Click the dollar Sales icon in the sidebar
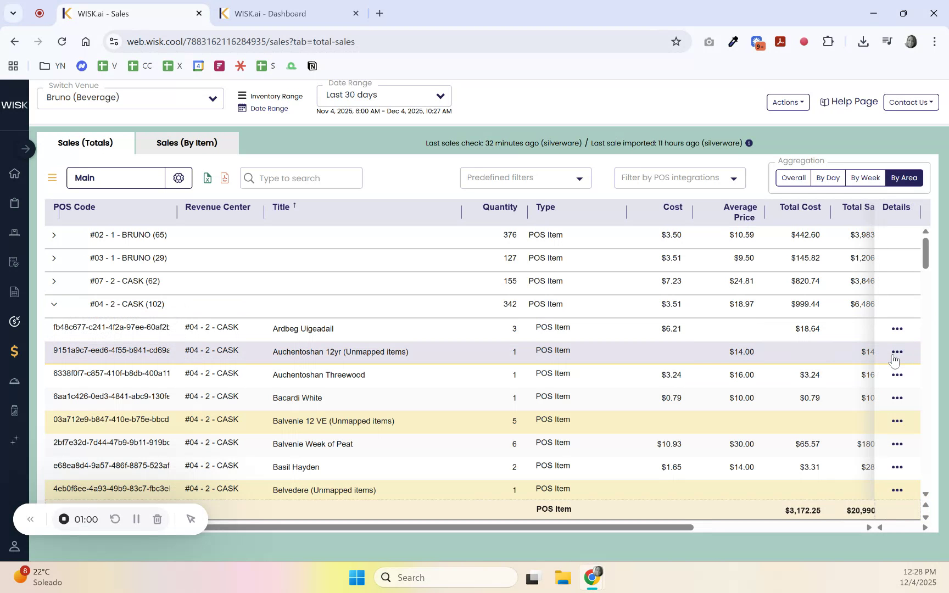Viewport: 949px width, 593px height. pyautogui.click(x=14, y=351)
